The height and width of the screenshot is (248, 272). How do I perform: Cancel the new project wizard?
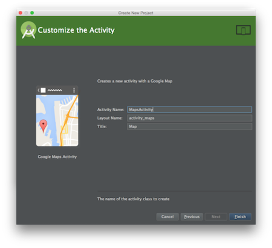[167, 217]
